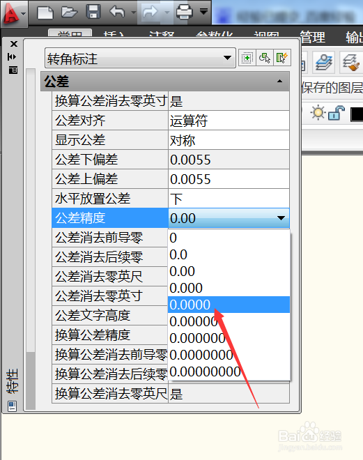The image size is (363, 460).
Task: Select the 换算公差消去后续零 property row
Action: (x=110, y=374)
